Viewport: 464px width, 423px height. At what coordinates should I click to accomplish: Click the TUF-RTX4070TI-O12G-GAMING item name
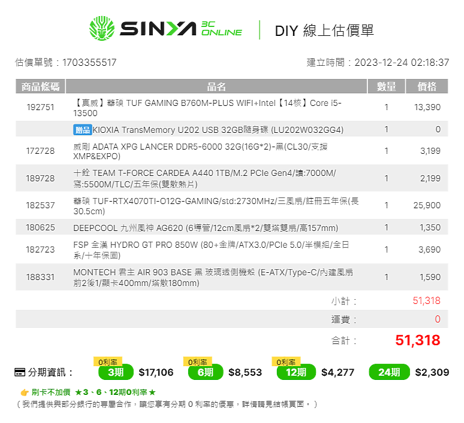pyautogui.click(x=216, y=206)
